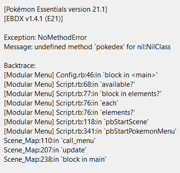Click the Script.rb:77 block in elements? line
Image resolution: width=180 pixels, height=173 pixels.
[x=82, y=94]
